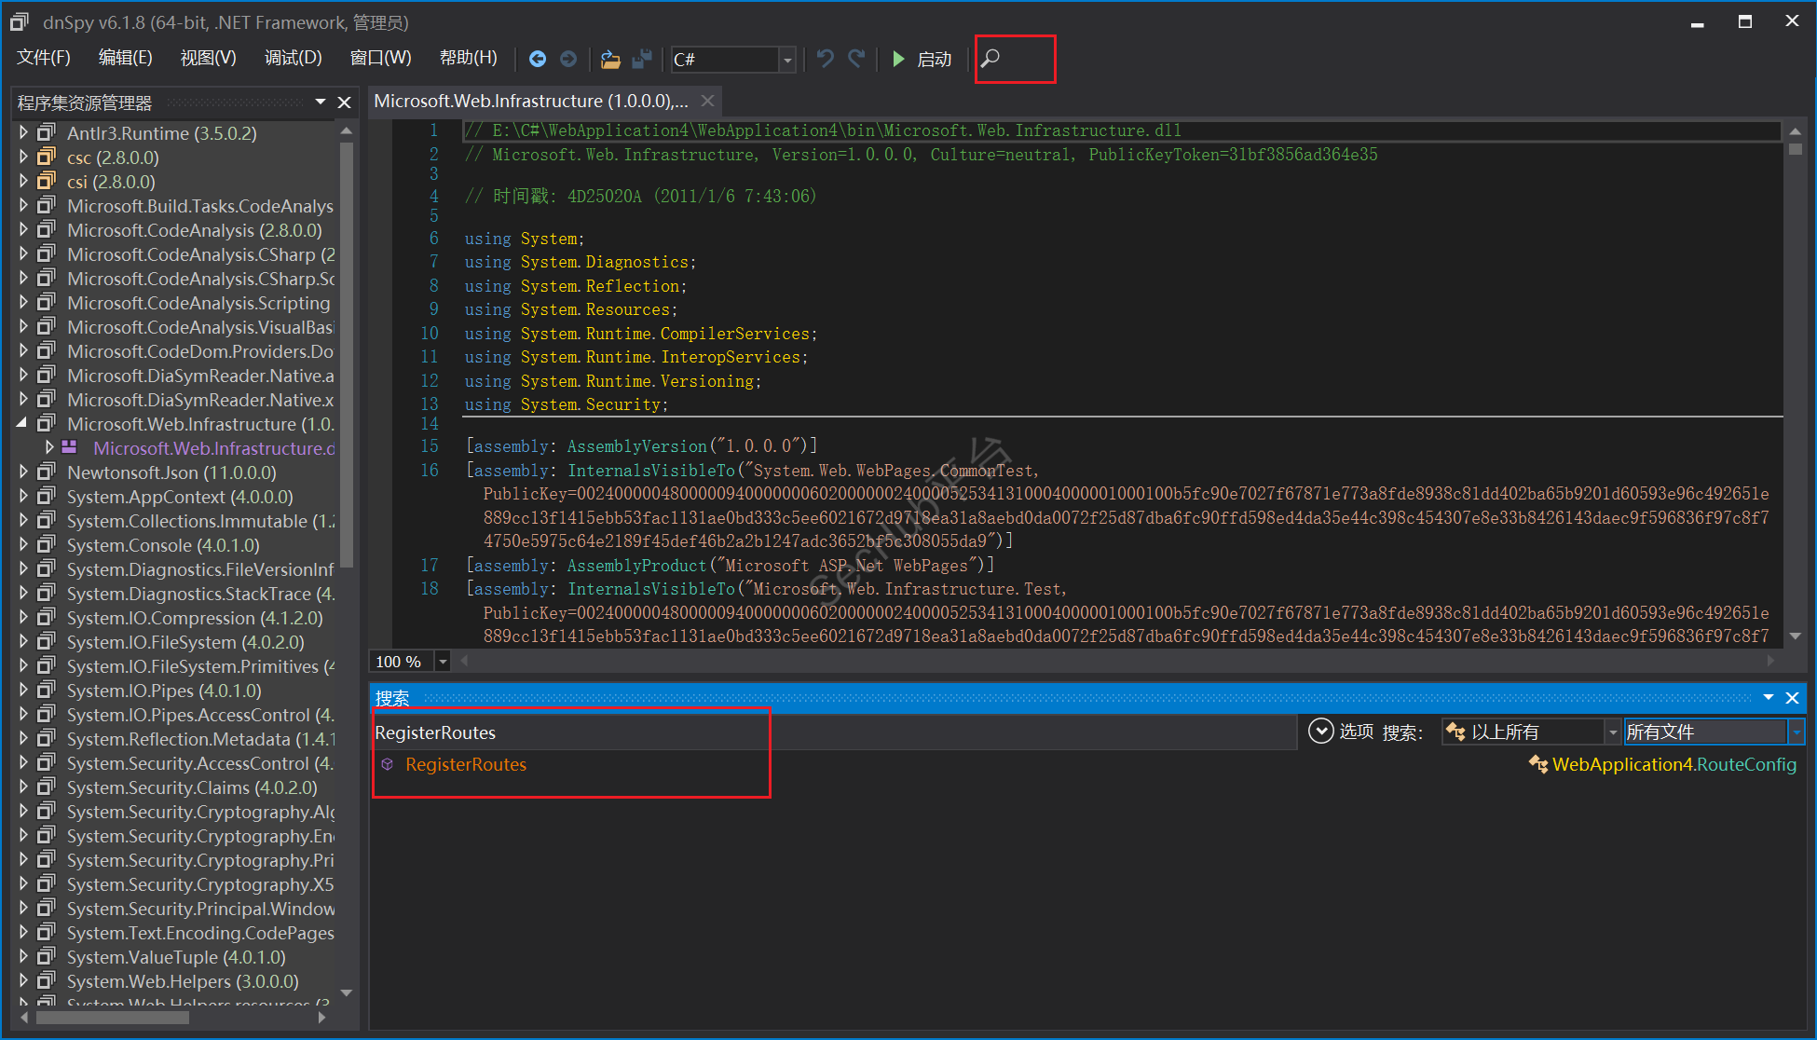Click the redo arrow toolbar icon
The height and width of the screenshot is (1040, 1817).
coord(856,59)
